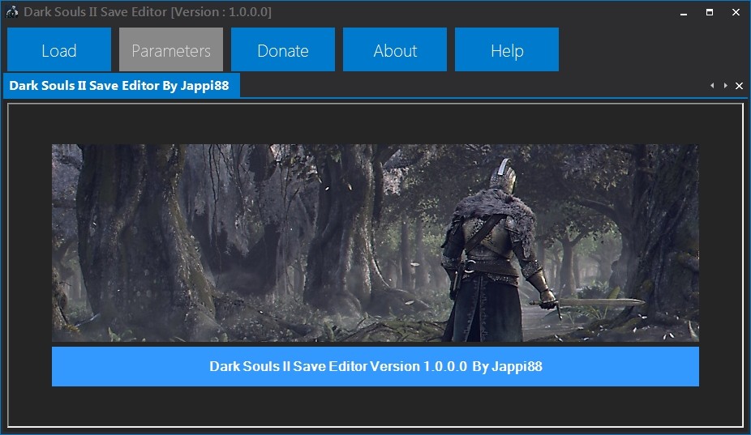The width and height of the screenshot is (751, 435).
Task: Close the current tab with the X
Action: pyautogui.click(x=739, y=86)
